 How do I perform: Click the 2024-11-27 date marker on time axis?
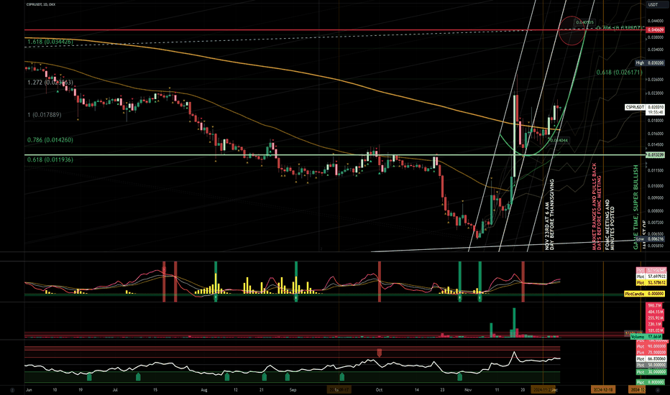[543, 389]
